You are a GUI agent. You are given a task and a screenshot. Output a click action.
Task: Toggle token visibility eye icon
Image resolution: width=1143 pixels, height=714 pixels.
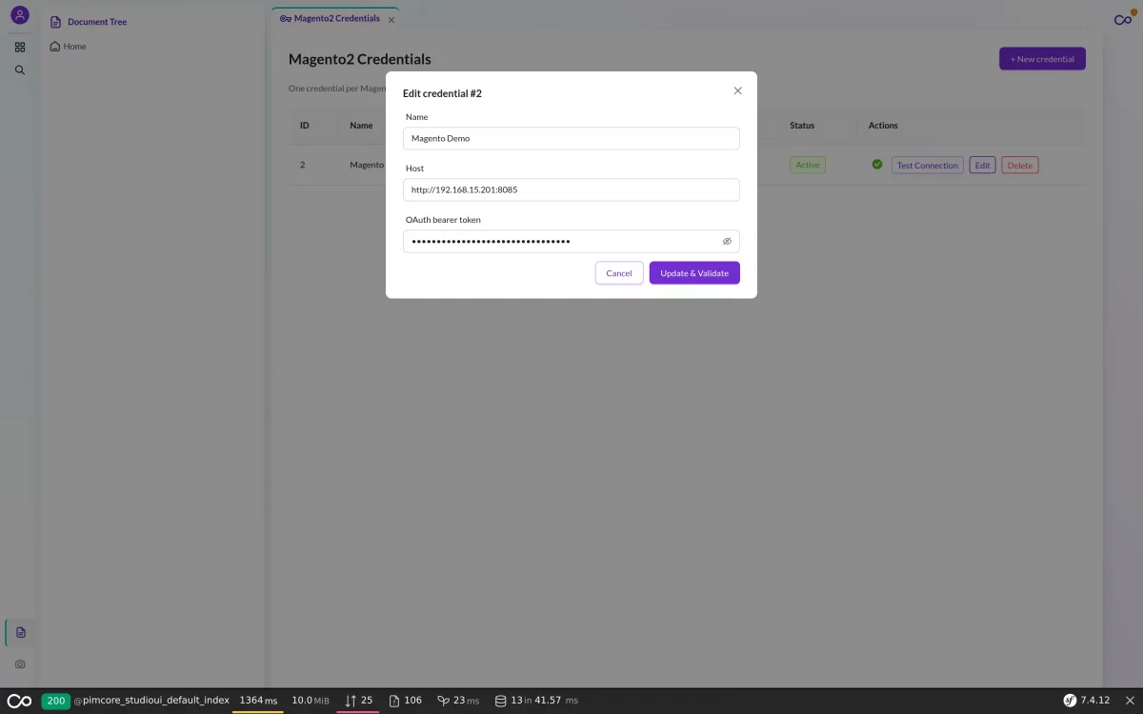tap(727, 242)
